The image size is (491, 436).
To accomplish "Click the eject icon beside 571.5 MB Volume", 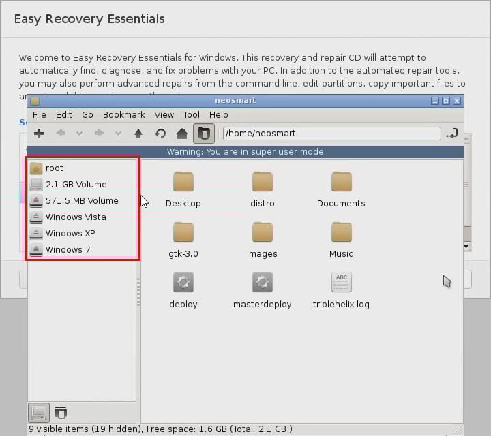I will pos(36,201).
